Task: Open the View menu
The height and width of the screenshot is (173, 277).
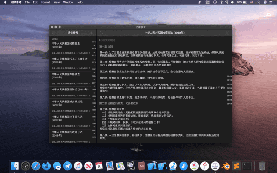Action: 56,2
